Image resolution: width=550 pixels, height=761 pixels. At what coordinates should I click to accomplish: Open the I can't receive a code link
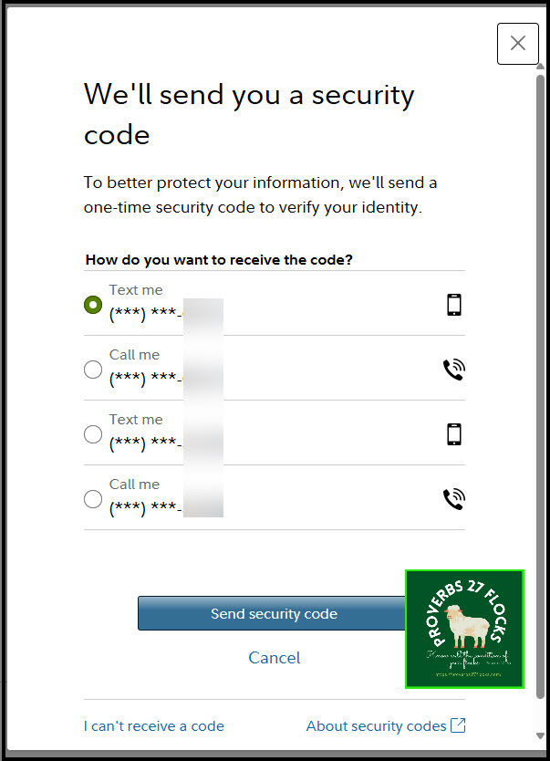click(153, 726)
